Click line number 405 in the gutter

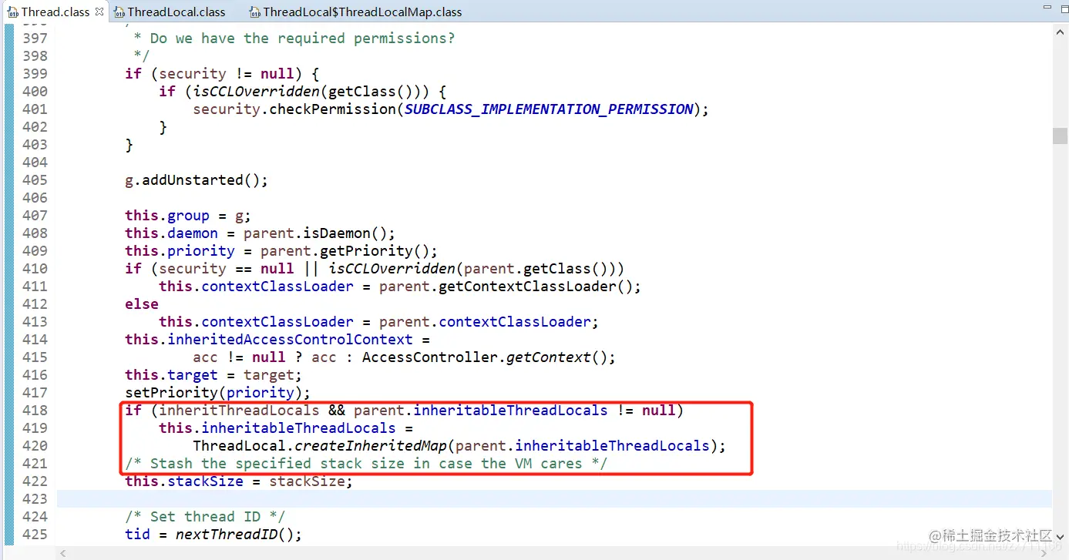pyautogui.click(x=35, y=180)
